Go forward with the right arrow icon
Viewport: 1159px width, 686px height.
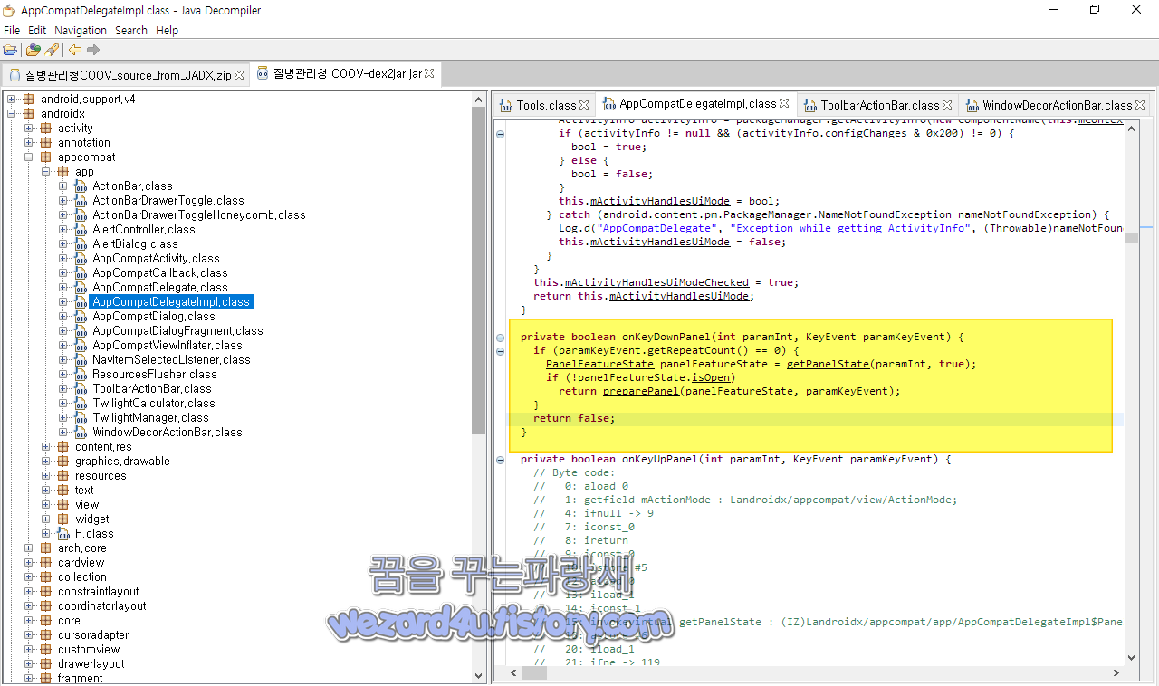(93, 50)
